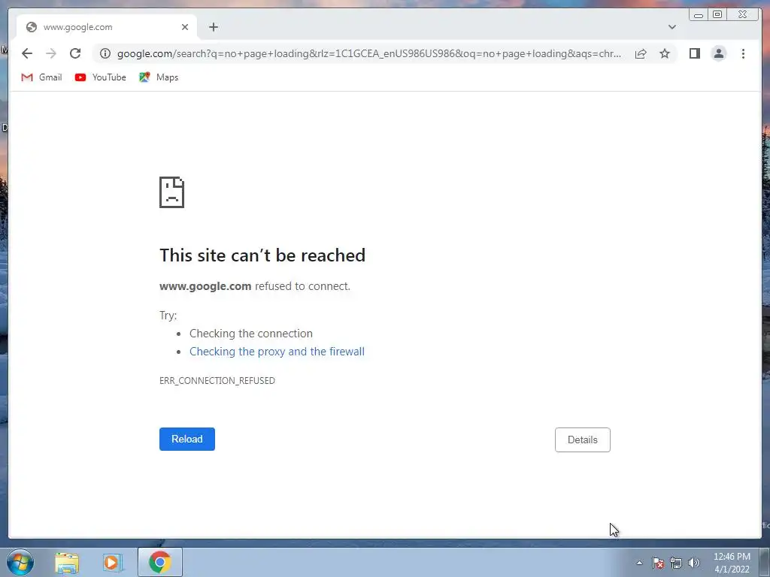Open the Gmail bookmark
The image size is (770, 577).
pos(41,77)
